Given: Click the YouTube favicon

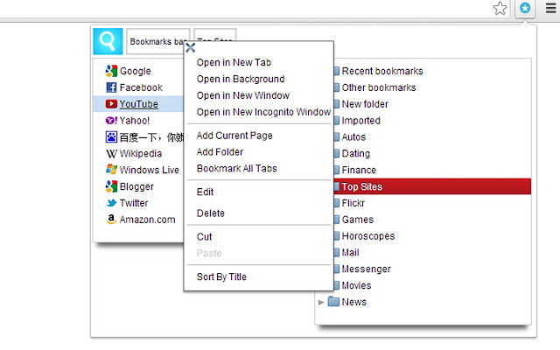Looking at the screenshot, I should click(x=111, y=104).
